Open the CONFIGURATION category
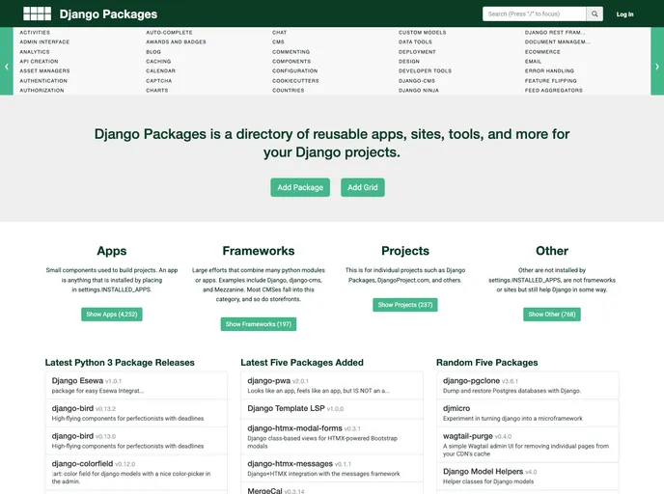This screenshot has height=494, width=664. (295, 70)
